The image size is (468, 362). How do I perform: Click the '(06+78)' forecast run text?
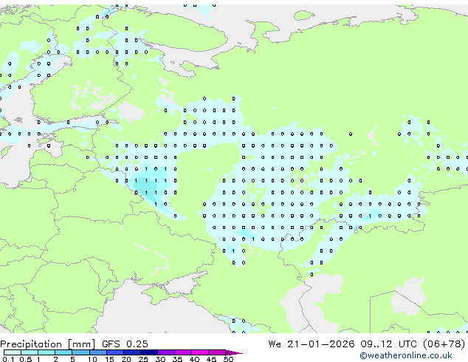point(444,344)
